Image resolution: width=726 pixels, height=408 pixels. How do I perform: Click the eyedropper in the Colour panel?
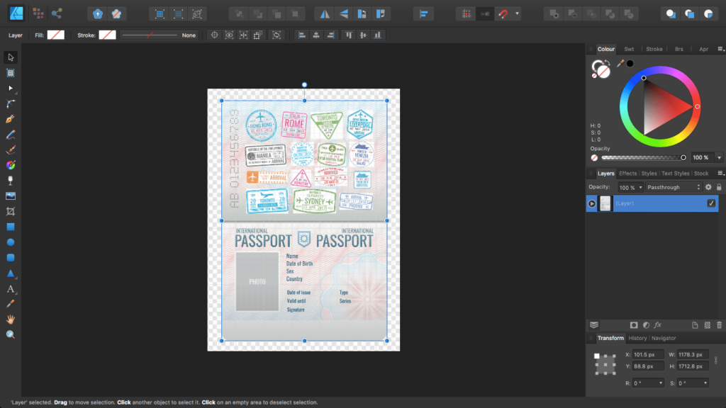(620, 63)
